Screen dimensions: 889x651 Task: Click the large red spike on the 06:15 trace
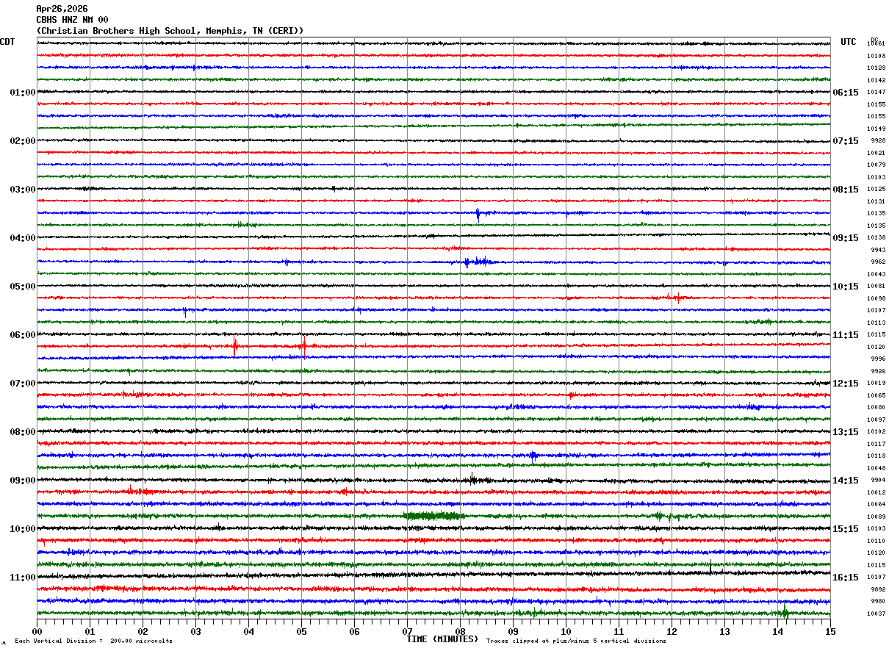click(235, 346)
